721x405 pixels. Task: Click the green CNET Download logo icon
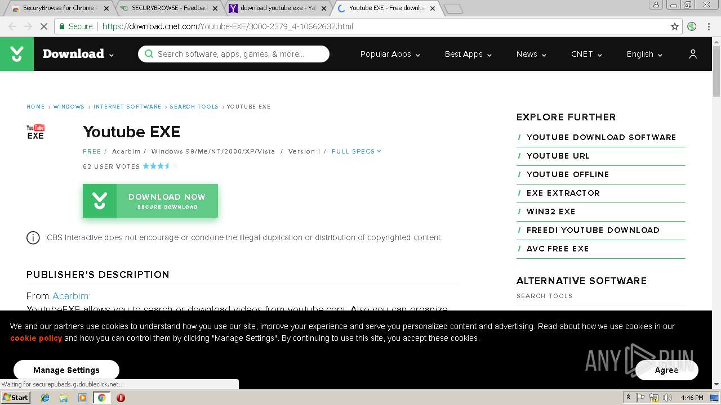coord(17,54)
